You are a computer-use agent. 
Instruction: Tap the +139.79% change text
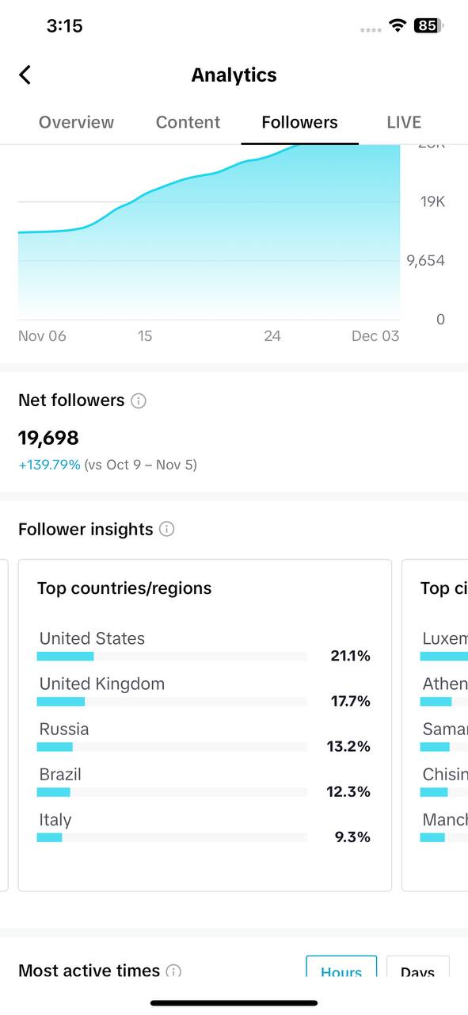[x=49, y=465]
